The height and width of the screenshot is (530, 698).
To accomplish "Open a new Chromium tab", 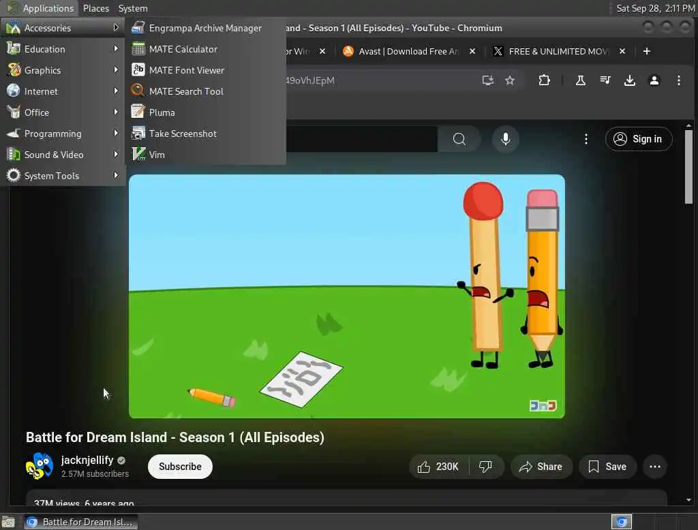I will [x=647, y=51].
